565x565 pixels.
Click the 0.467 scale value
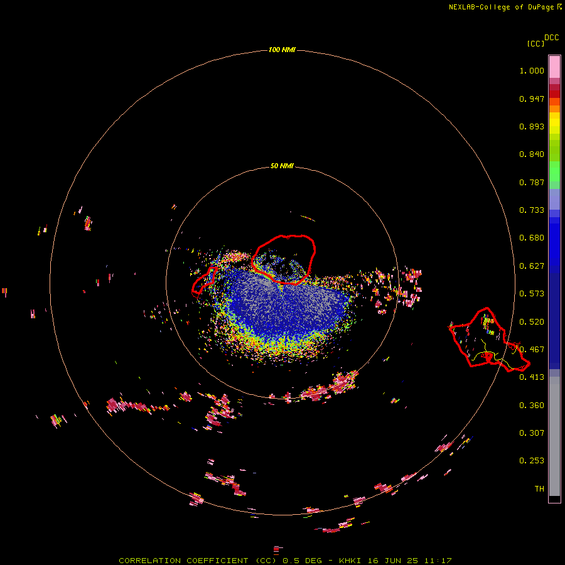(532, 350)
